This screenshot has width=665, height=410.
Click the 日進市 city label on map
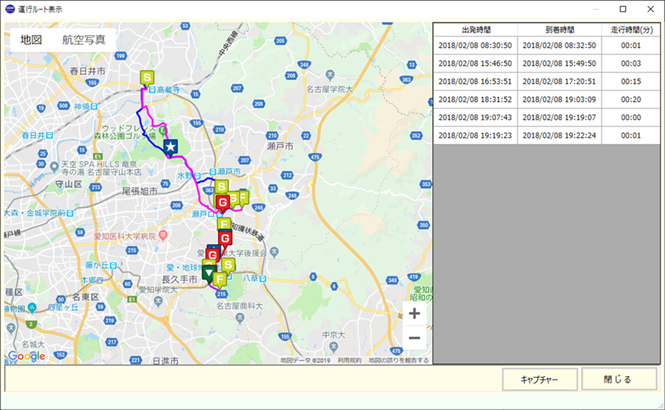coord(165,361)
